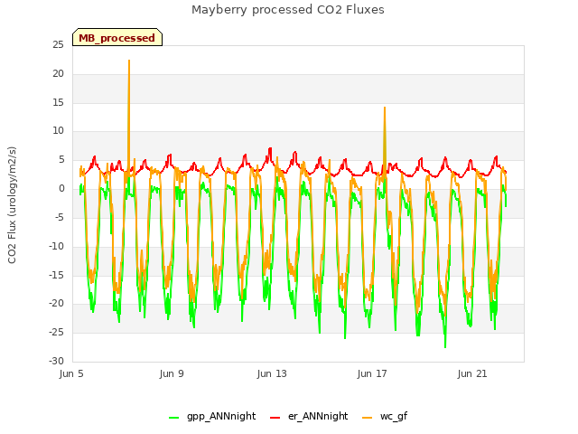Click the -10 y-axis tick label
The height and width of the screenshot is (434, 578).
tap(57, 246)
